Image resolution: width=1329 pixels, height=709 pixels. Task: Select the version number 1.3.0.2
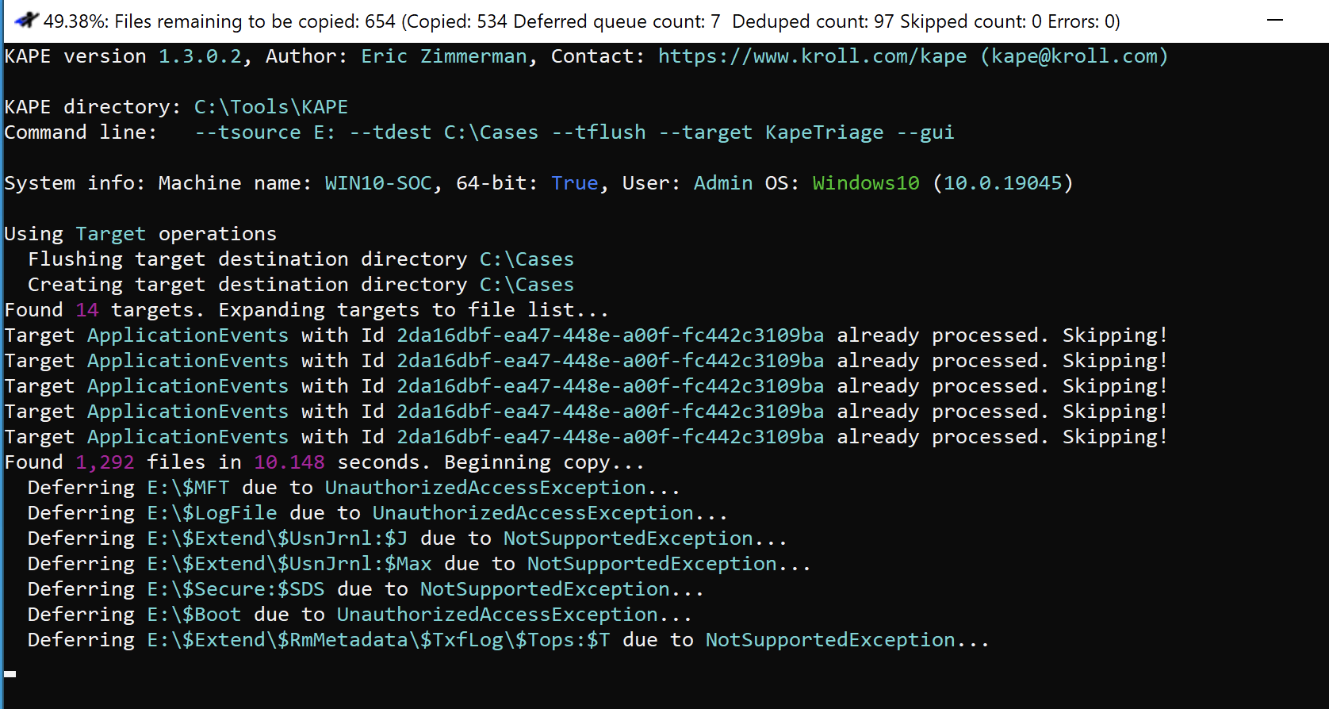pyautogui.click(x=200, y=56)
